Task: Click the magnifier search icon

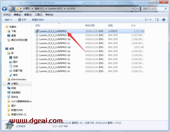Action: click(165, 9)
